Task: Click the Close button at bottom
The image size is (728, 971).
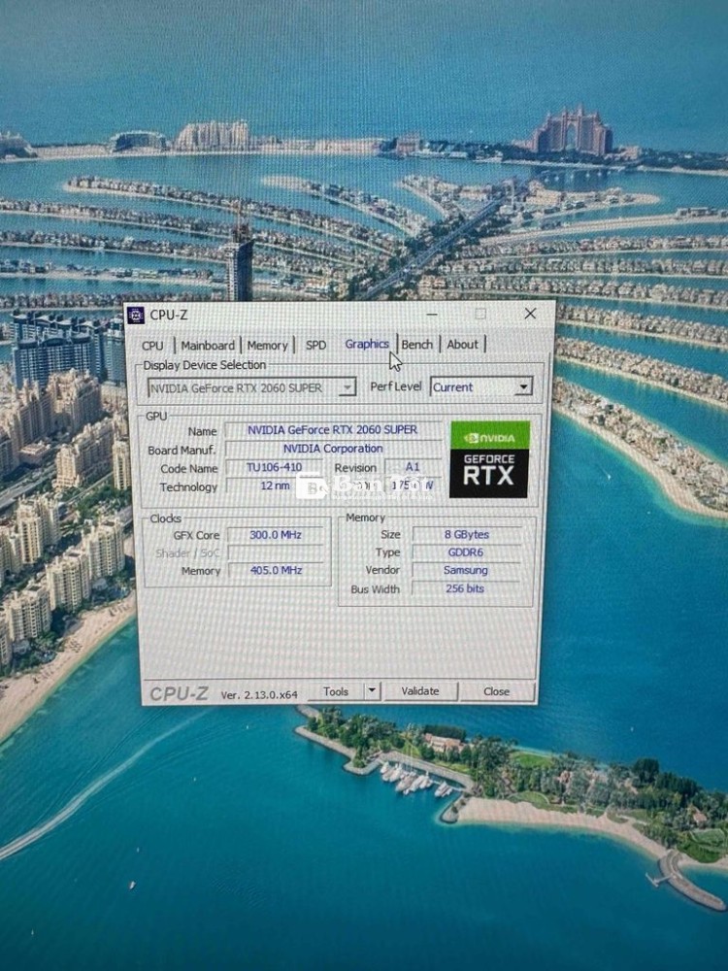Action: tap(496, 691)
